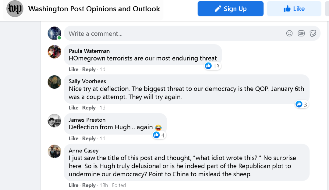Viewport: 329px width, 190px height.
Task: Click the Sign Up button
Action: 230,9
